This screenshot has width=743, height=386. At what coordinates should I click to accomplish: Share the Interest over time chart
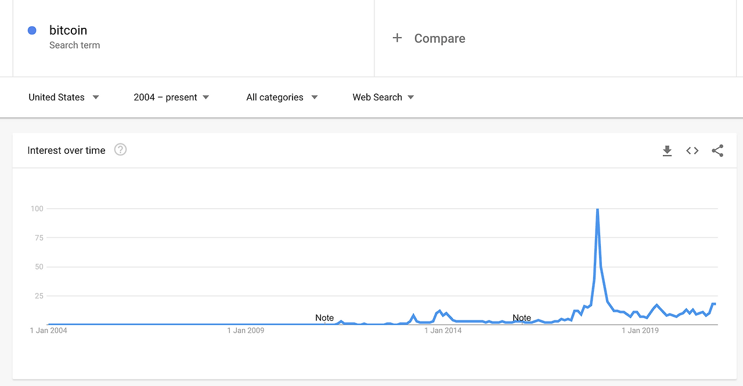point(717,151)
